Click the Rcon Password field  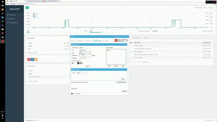(85, 58)
